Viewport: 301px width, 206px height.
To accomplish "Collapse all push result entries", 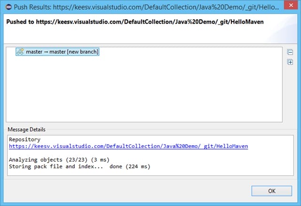I will [x=290, y=52].
